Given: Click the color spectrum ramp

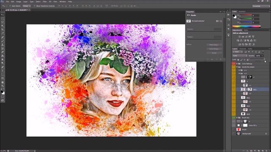Looking at the screenshot, I should point(246,27).
